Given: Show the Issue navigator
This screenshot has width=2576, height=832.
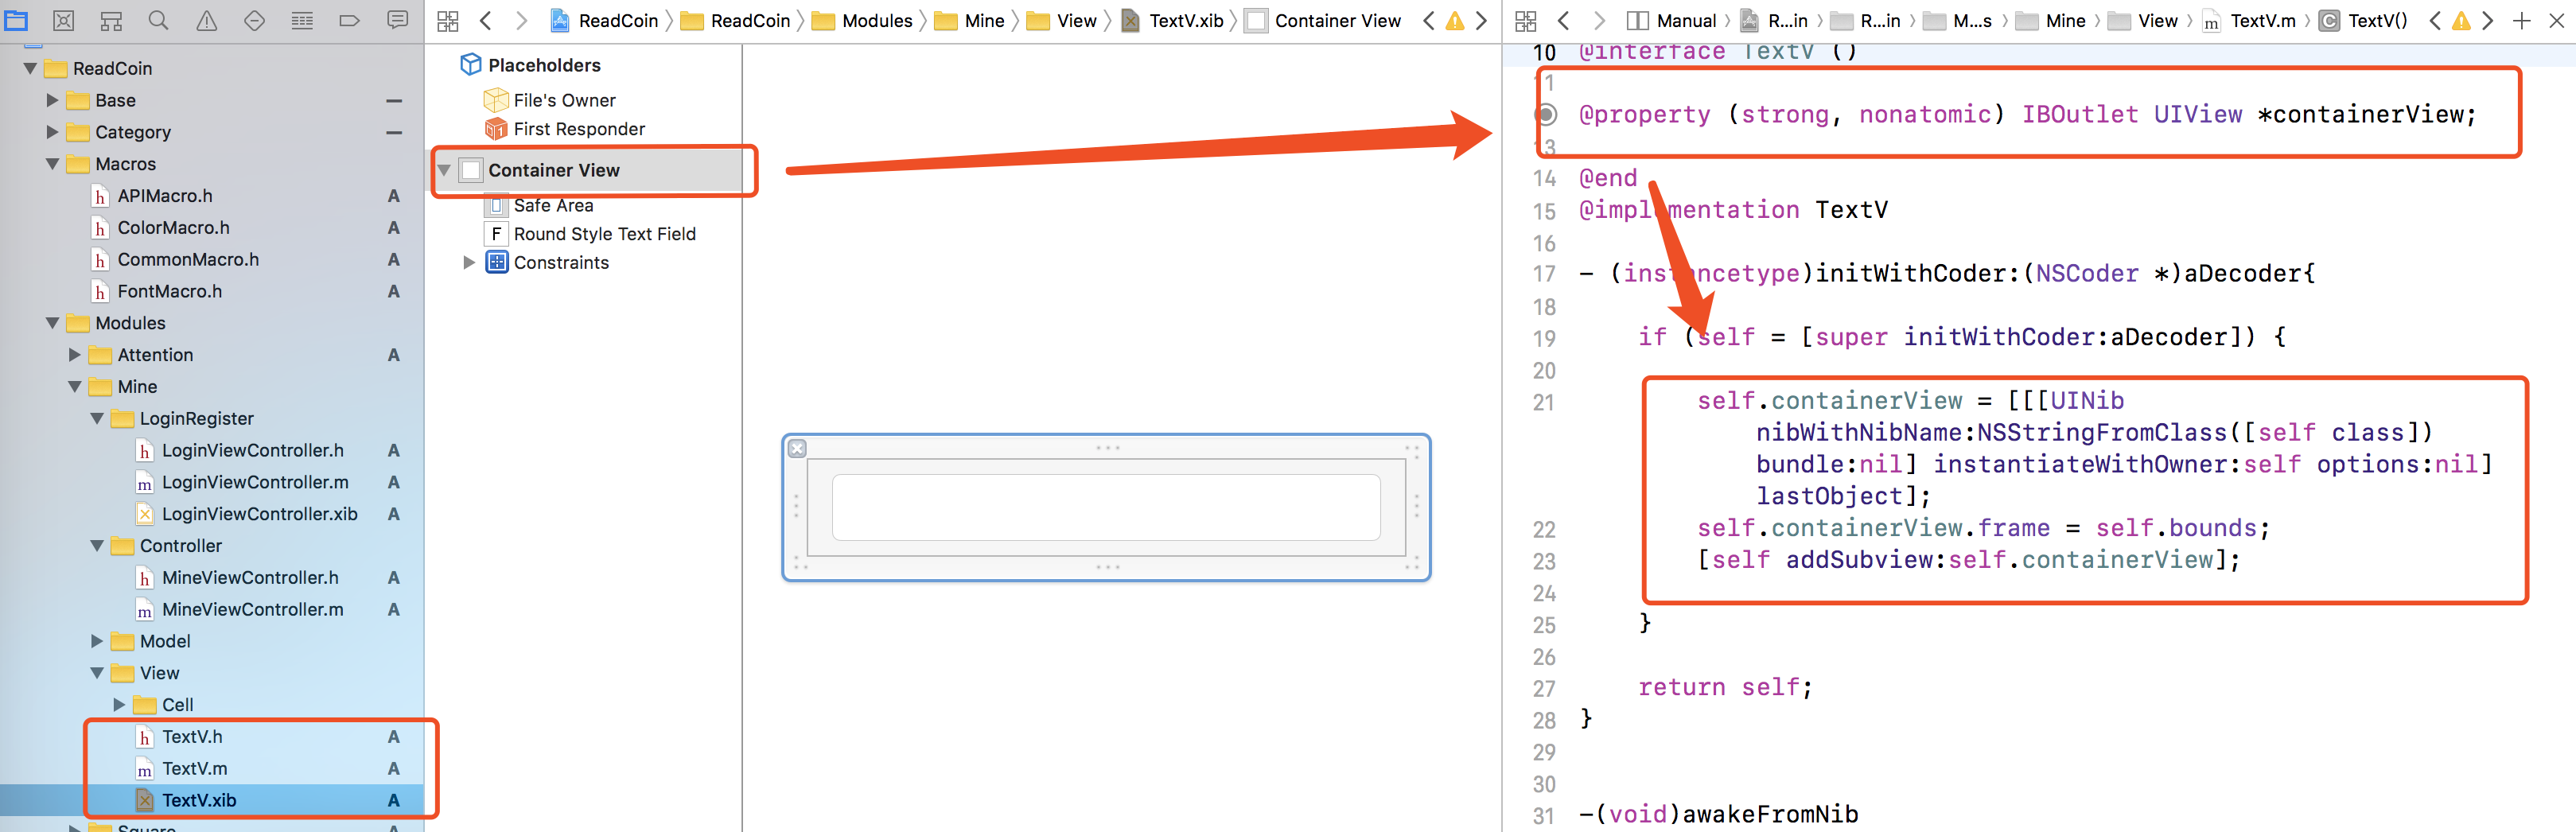Looking at the screenshot, I should coord(206,20).
